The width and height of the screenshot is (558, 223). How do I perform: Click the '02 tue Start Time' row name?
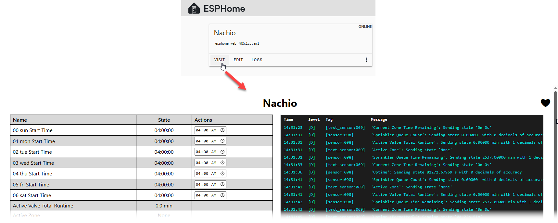32,152
